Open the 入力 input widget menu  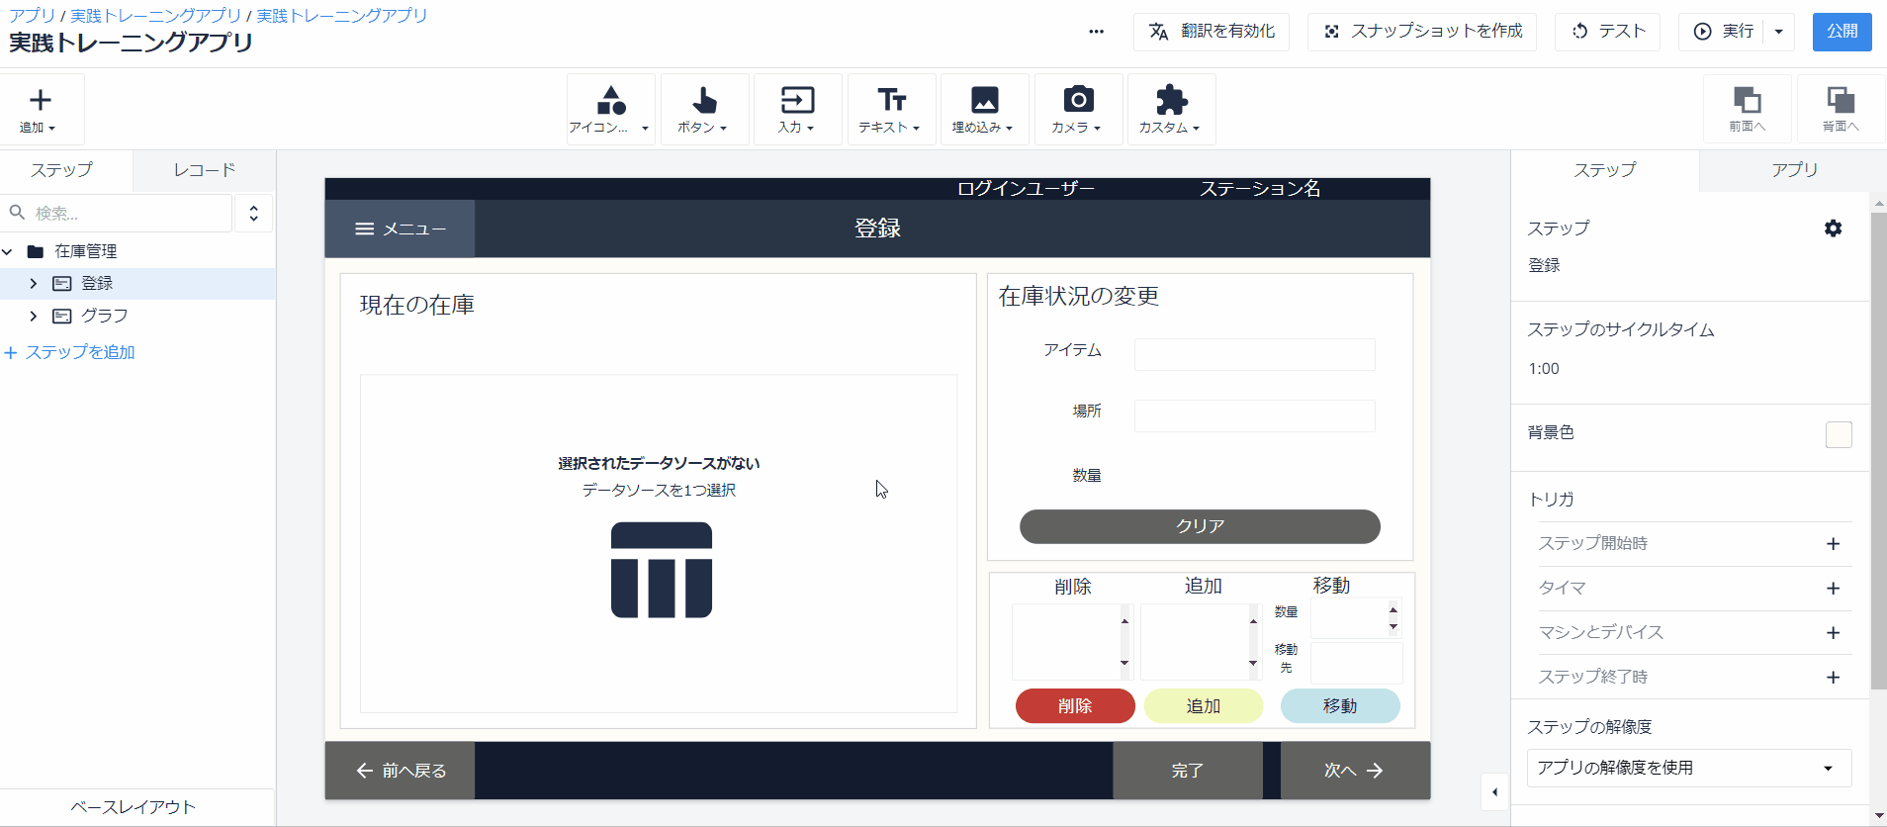click(797, 110)
